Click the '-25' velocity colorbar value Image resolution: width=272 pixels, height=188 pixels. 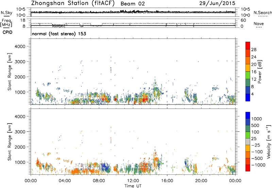click(256, 145)
